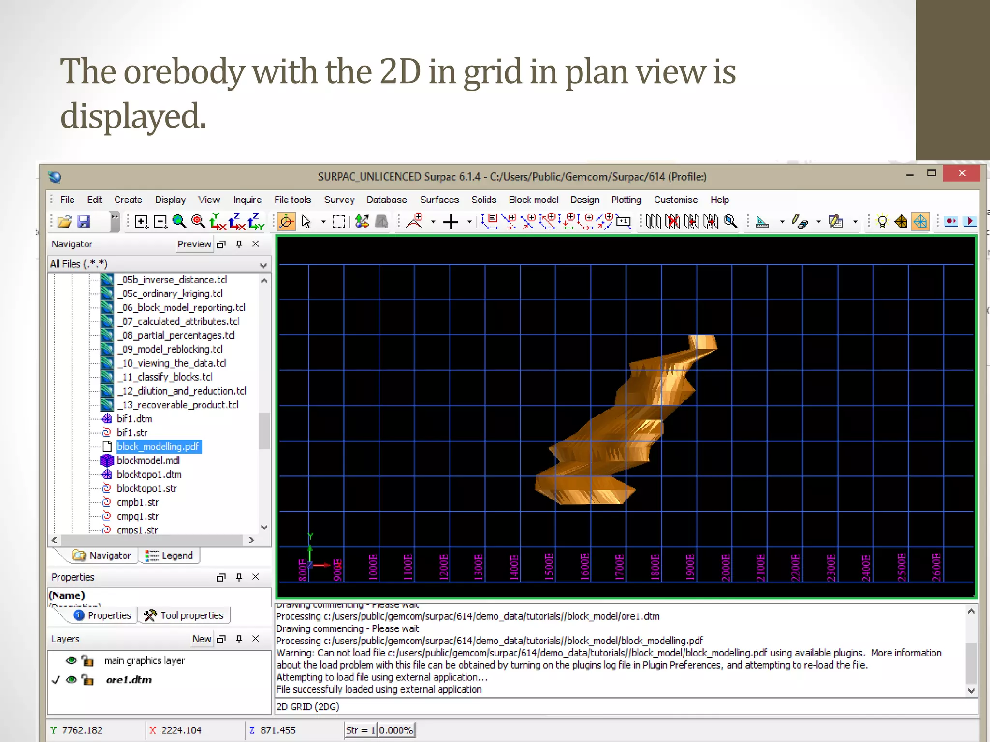Toggle visibility eye of ore1.dtm layer
The height and width of the screenshot is (742, 990).
(x=72, y=680)
